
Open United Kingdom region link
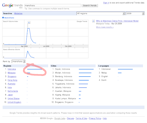coord(14,102)
